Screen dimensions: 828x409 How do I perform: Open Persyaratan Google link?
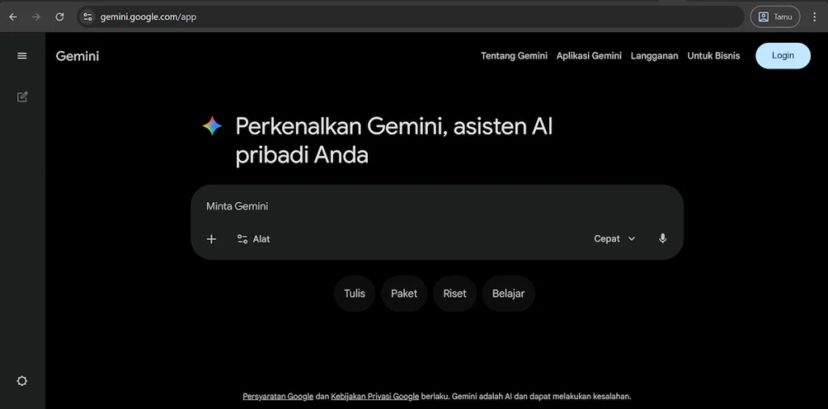pyautogui.click(x=278, y=396)
